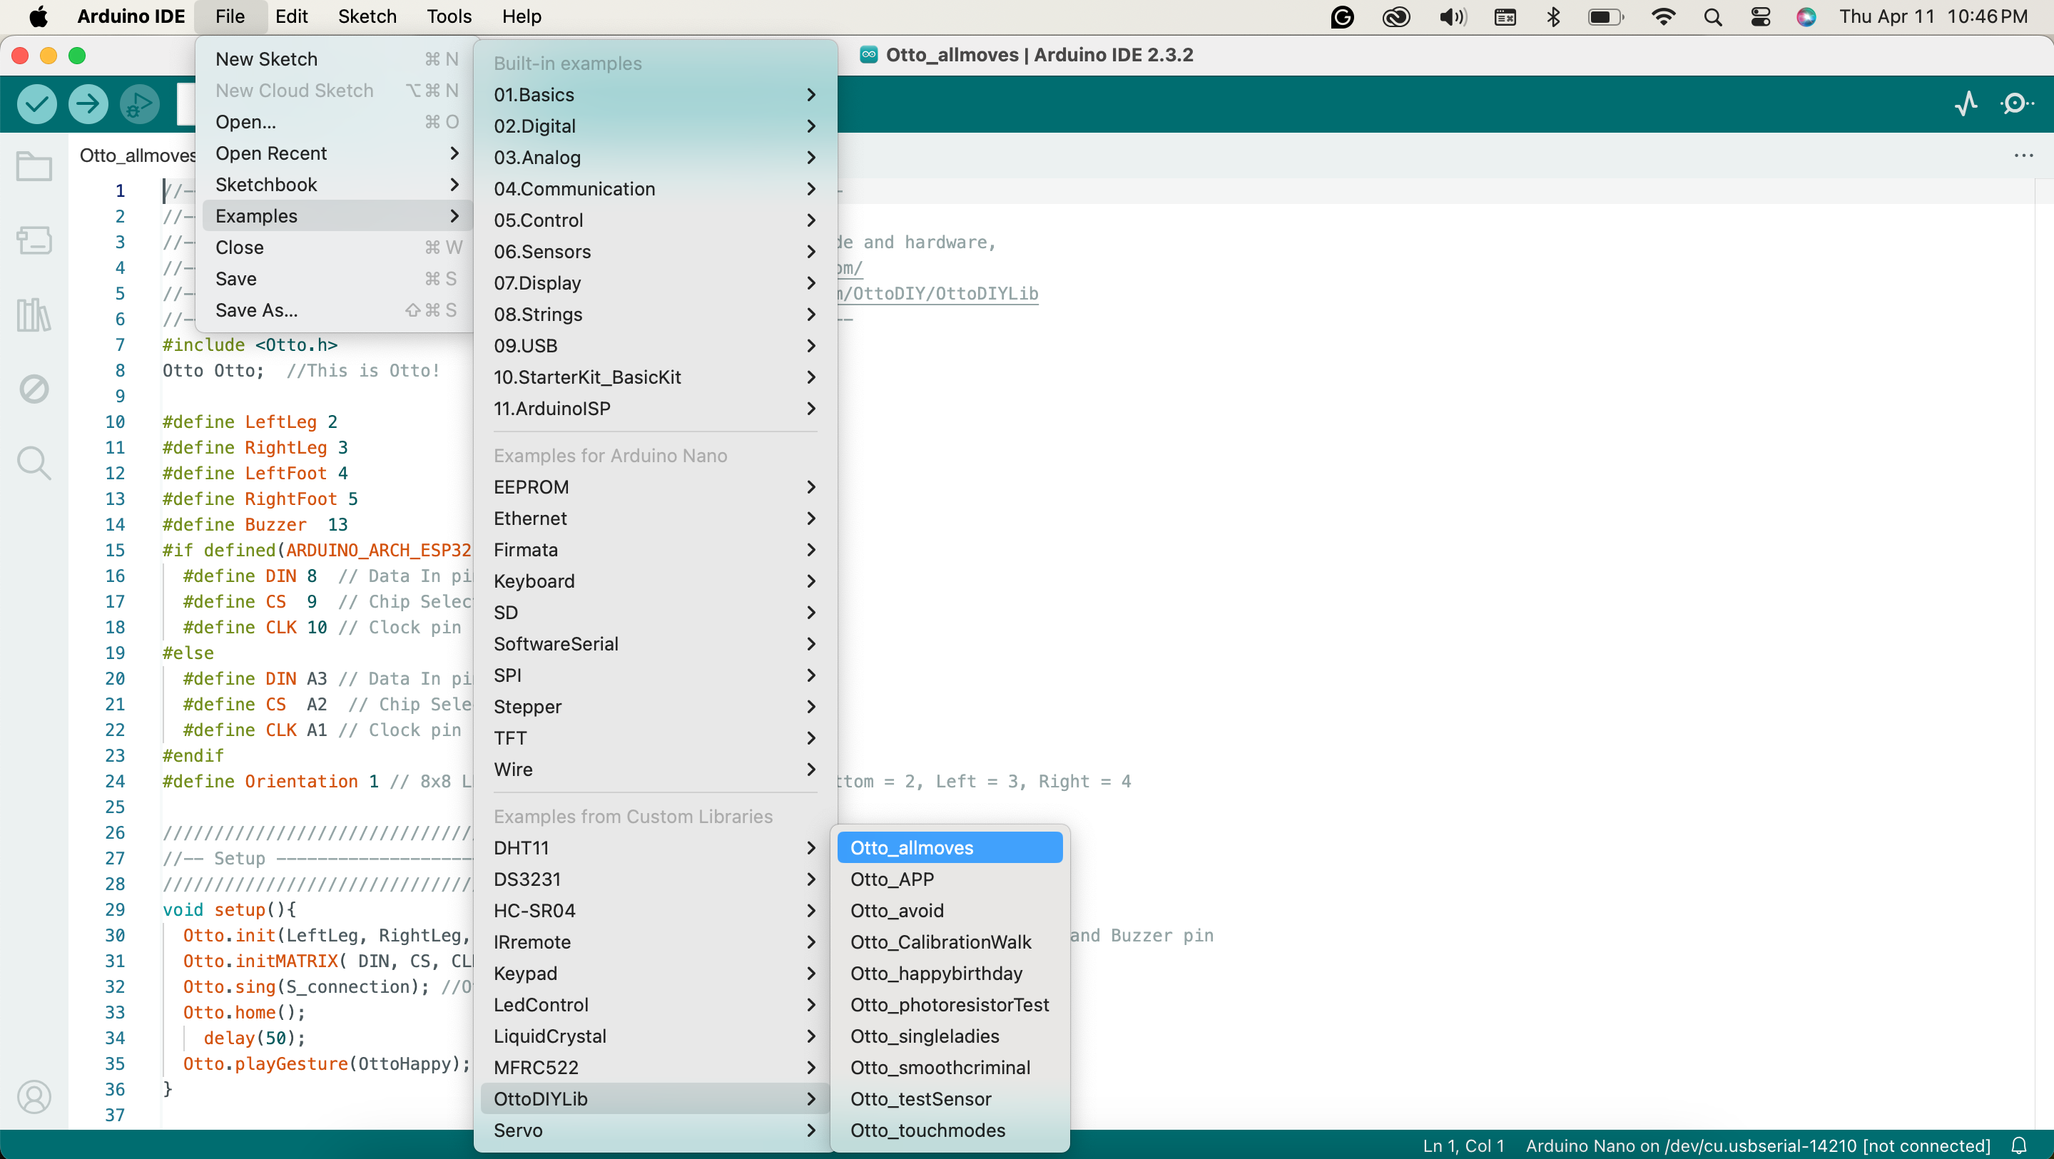This screenshot has width=2054, height=1159.
Task: Select the Otto_singleladies example
Action: (950, 1036)
